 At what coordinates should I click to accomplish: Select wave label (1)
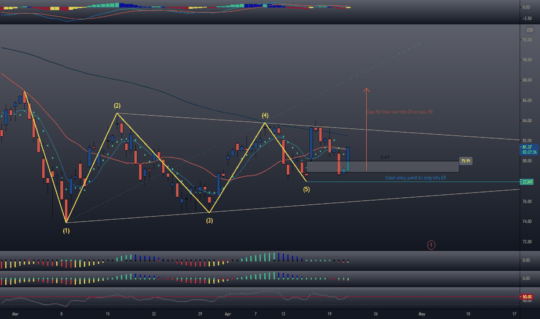[x=66, y=231]
